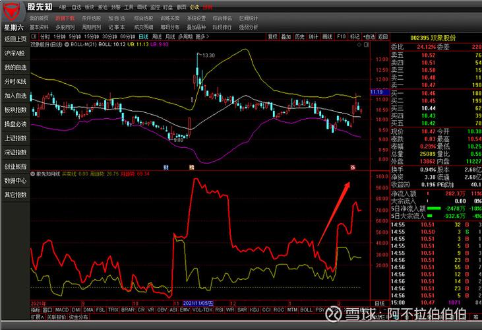Image resolution: width=482 pixels, height=330 pixels.
Task: Expand the 更多 timeframe options
Action: pyautogui.click(x=202, y=37)
